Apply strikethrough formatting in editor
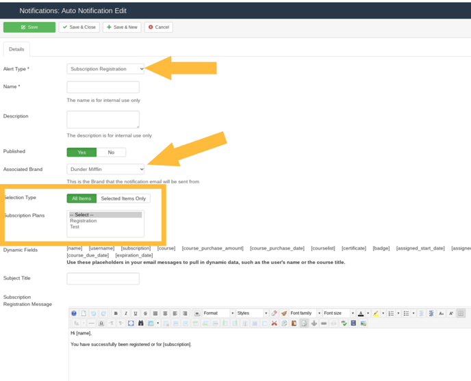 tap(145, 313)
